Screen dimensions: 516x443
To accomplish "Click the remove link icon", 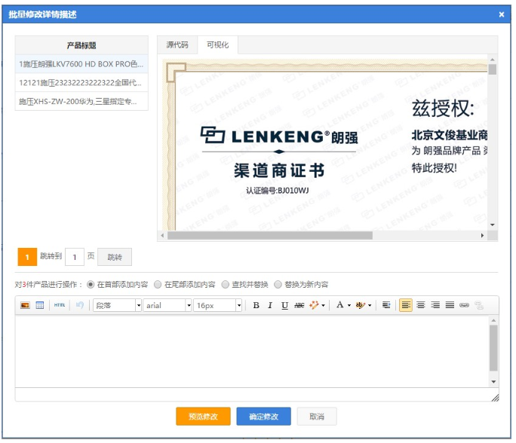I will [479, 305].
